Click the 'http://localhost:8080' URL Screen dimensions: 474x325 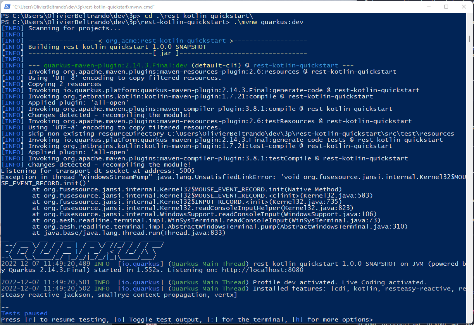coord(262,270)
